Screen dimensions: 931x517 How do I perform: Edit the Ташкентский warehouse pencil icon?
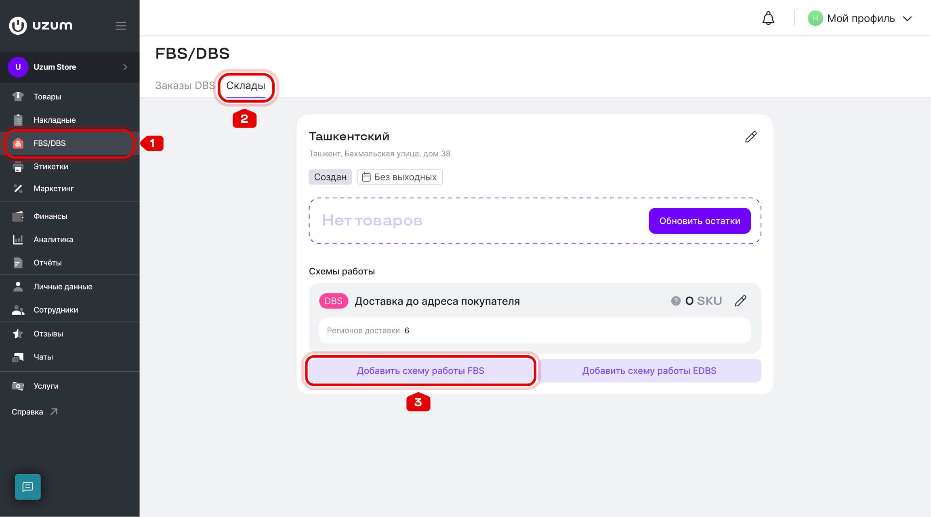tap(751, 137)
